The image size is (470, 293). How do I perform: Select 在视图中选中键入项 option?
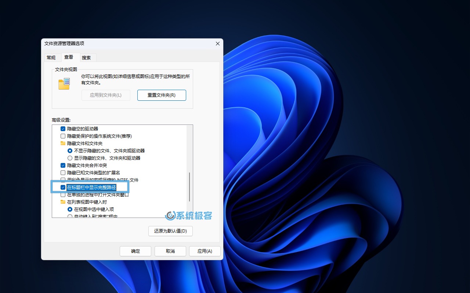pyautogui.click(x=70, y=209)
